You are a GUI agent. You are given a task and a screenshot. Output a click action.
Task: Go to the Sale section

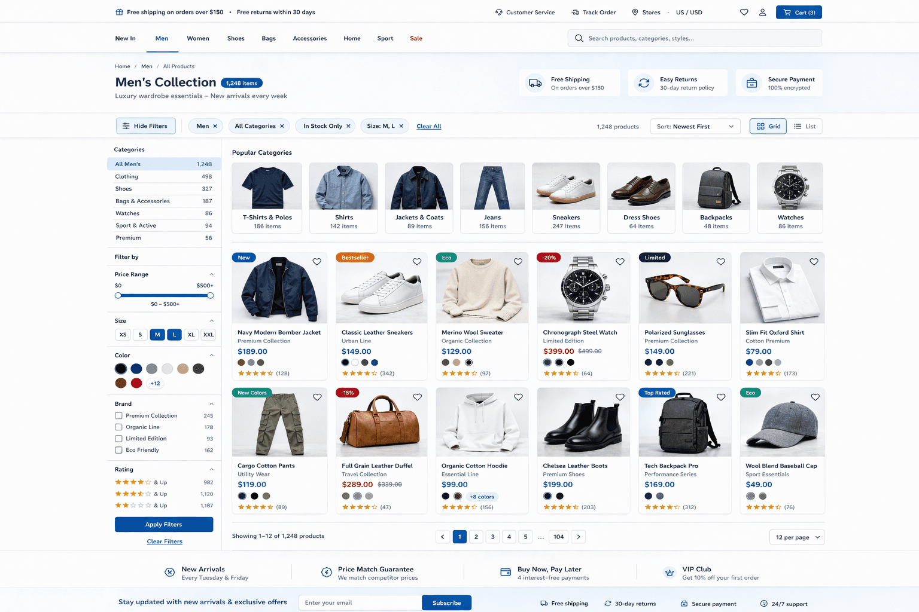click(416, 38)
